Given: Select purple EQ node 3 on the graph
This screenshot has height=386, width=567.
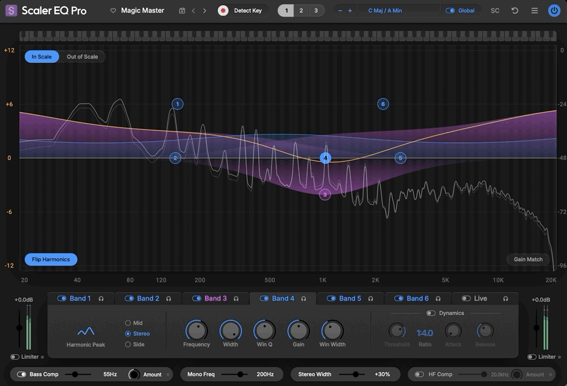Looking at the screenshot, I should click(325, 195).
